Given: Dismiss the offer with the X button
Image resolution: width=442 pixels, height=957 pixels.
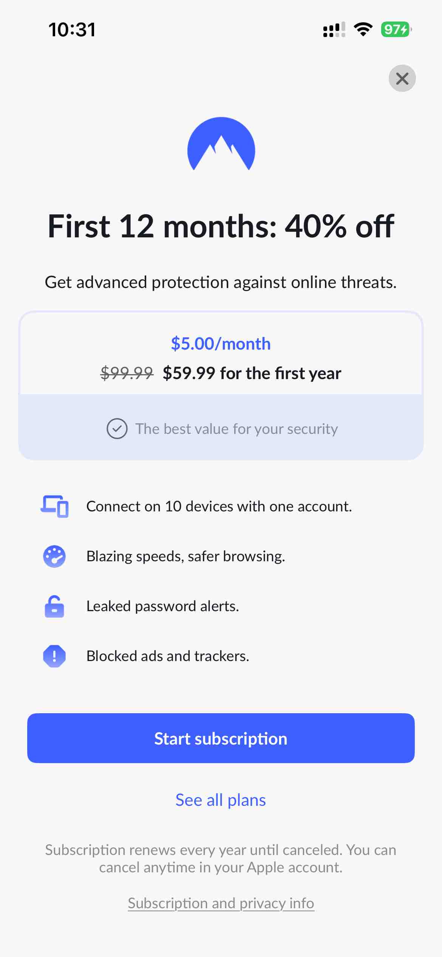Looking at the screenshot, I should (402, 79).
